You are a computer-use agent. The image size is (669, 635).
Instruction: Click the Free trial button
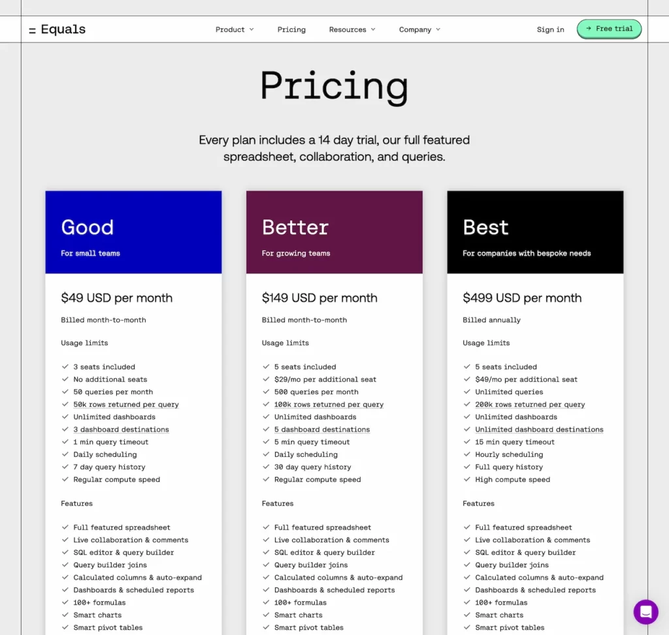[609, 29]
